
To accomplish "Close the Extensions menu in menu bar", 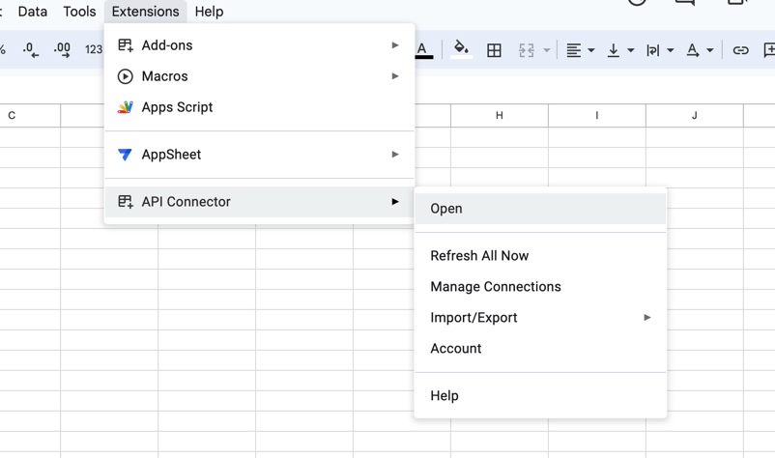I will (x=145, y=12).
